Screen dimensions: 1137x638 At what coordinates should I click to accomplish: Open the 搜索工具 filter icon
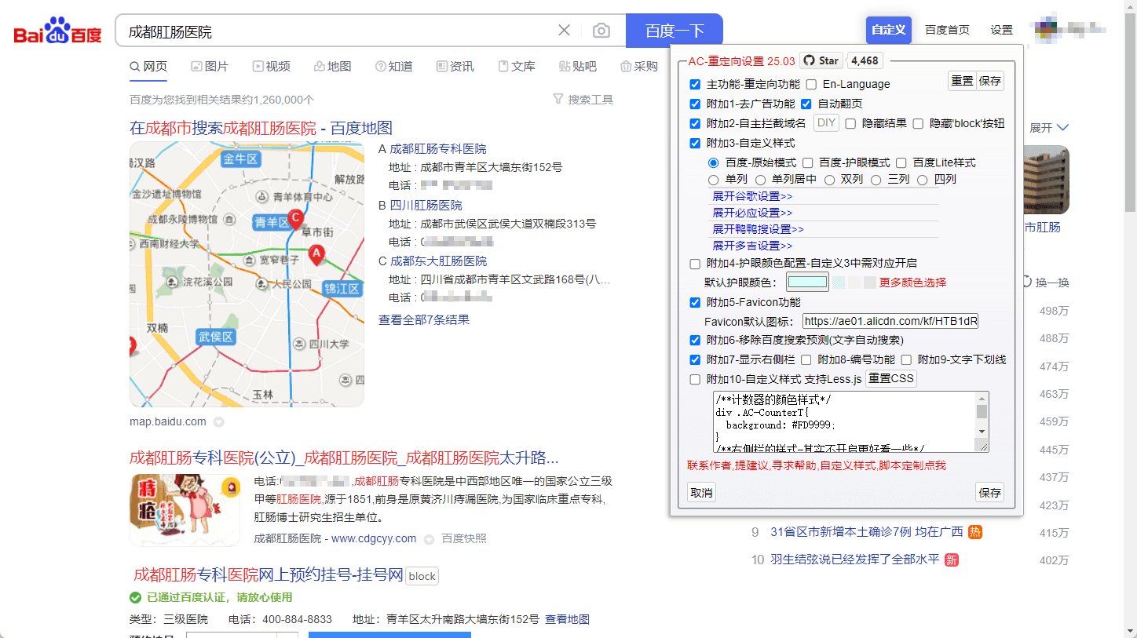[x=558, y=100]
